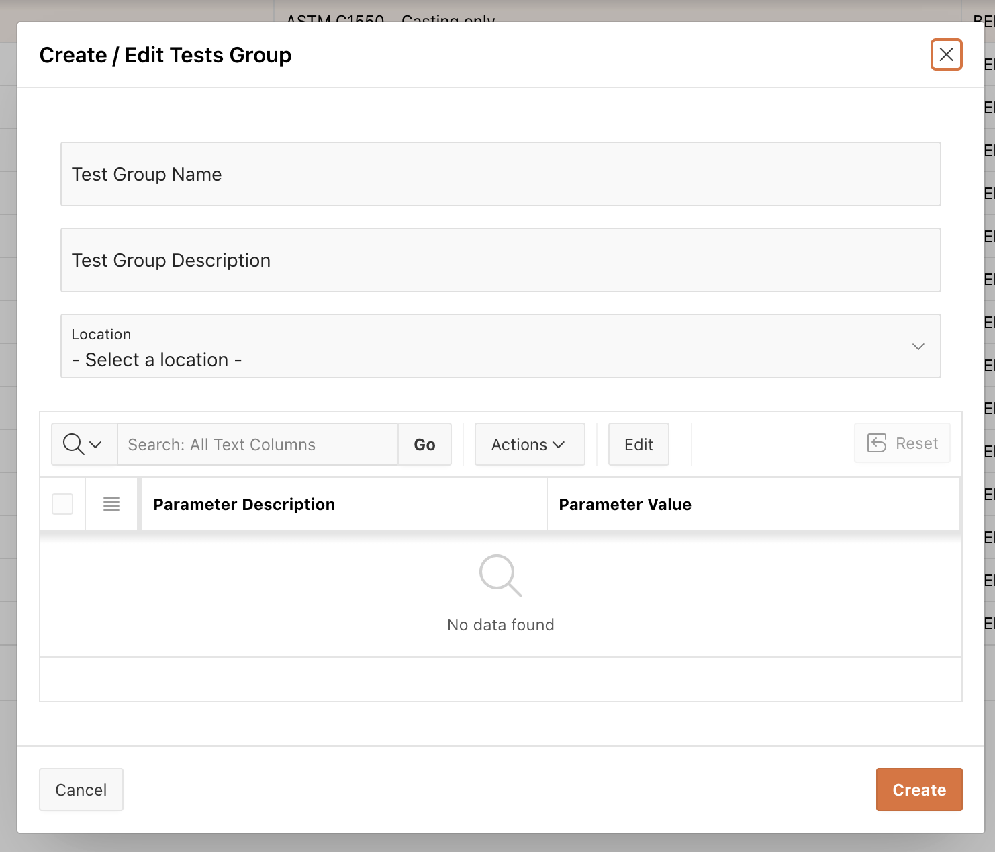Viewport: 995px width, 852px height.
Task: Close the Create / Edit Tests Group dialog
Action: 946,54
